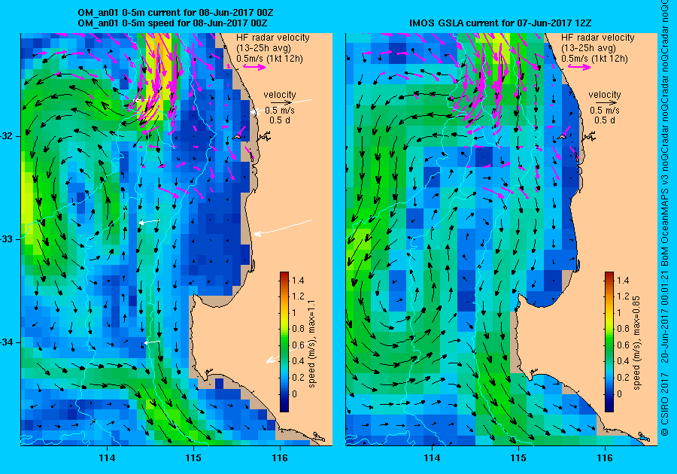The width and height of the screenshot is (677, 474).
Task: Click the speed color bar in right map
Action: [609, 342]
